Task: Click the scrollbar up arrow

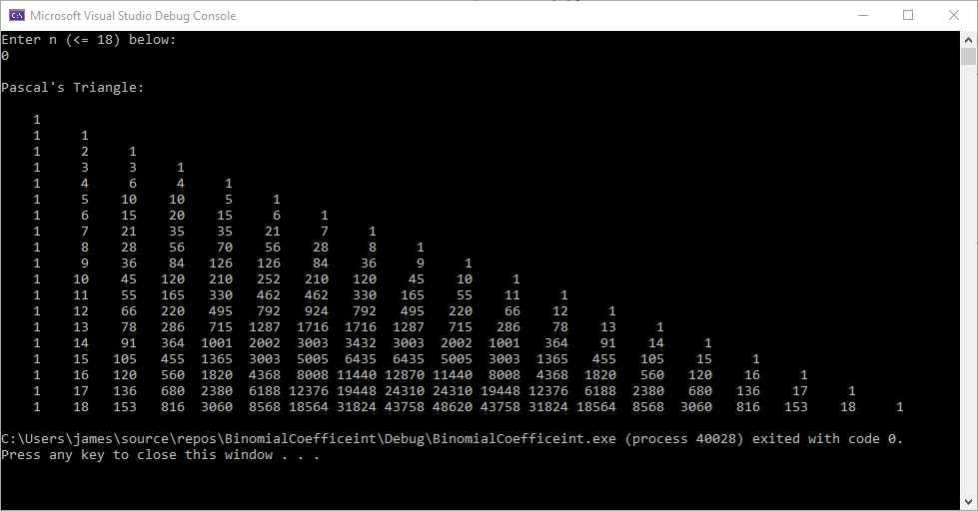Action: pyautogui.click(x=969, y=39)
